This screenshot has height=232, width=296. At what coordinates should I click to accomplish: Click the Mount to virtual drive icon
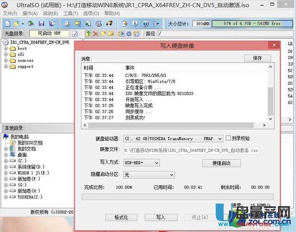(x=99, y=24)
